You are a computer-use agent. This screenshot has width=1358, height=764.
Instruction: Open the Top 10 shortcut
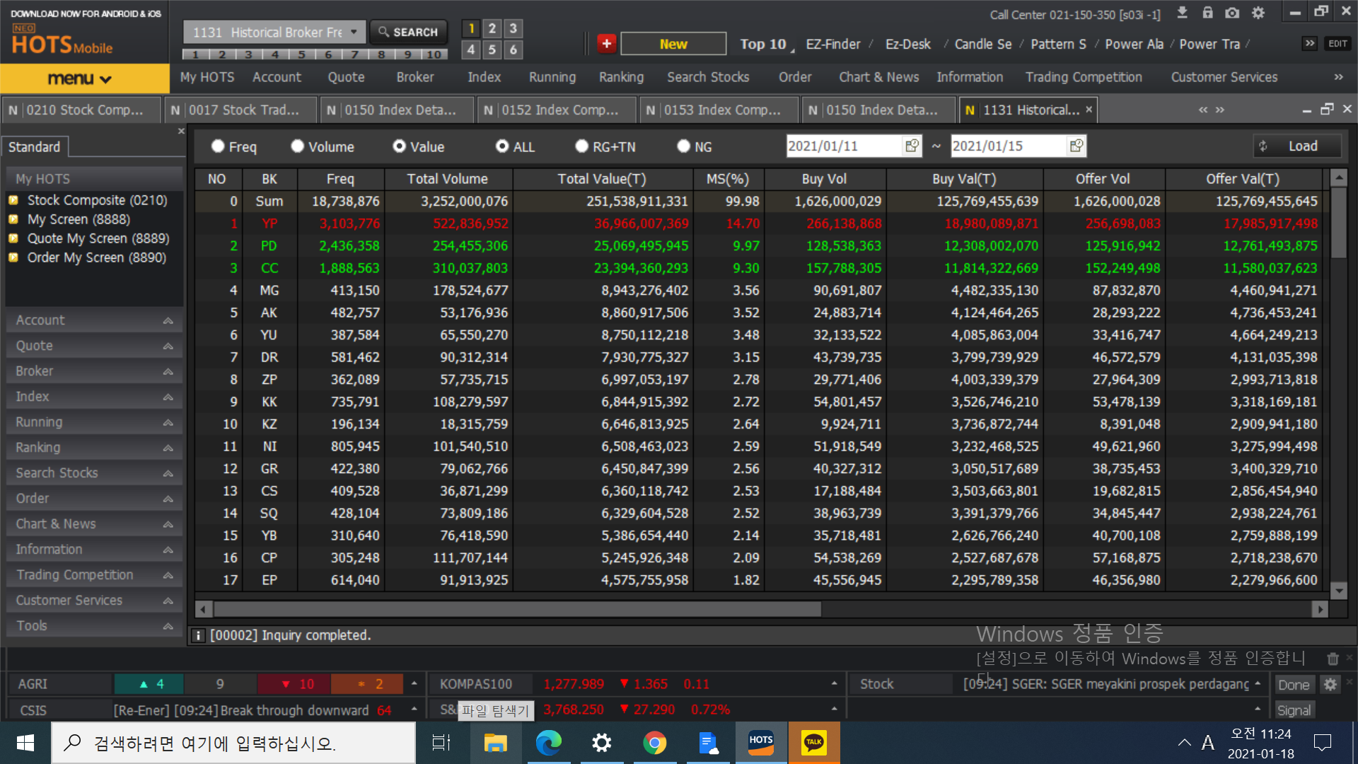[x=762, y=44]
